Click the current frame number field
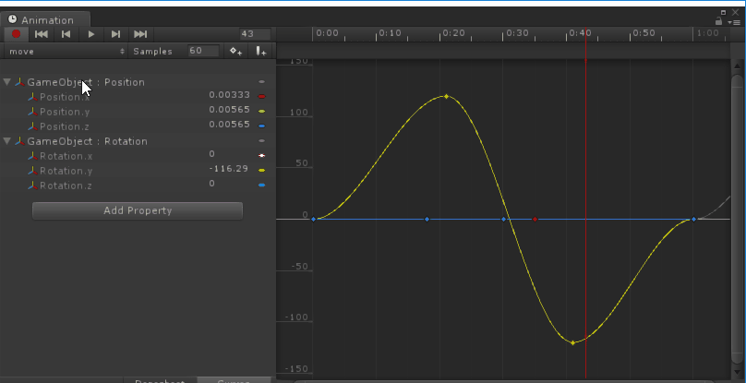 (x=255, y=34)
